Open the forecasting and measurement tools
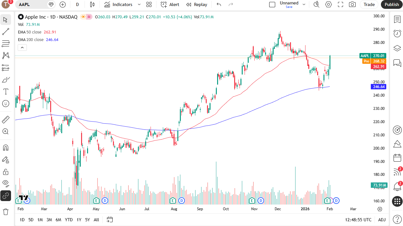This screenshot has width=403, height=226. point(5,68)
